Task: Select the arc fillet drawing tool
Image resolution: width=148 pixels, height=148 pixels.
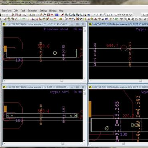Action: point(112,15)
